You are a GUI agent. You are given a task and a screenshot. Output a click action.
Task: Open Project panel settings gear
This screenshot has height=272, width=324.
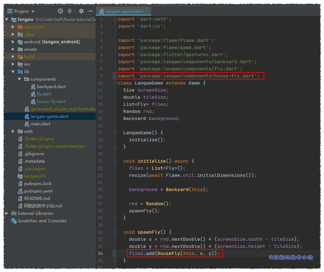[81, 11]
